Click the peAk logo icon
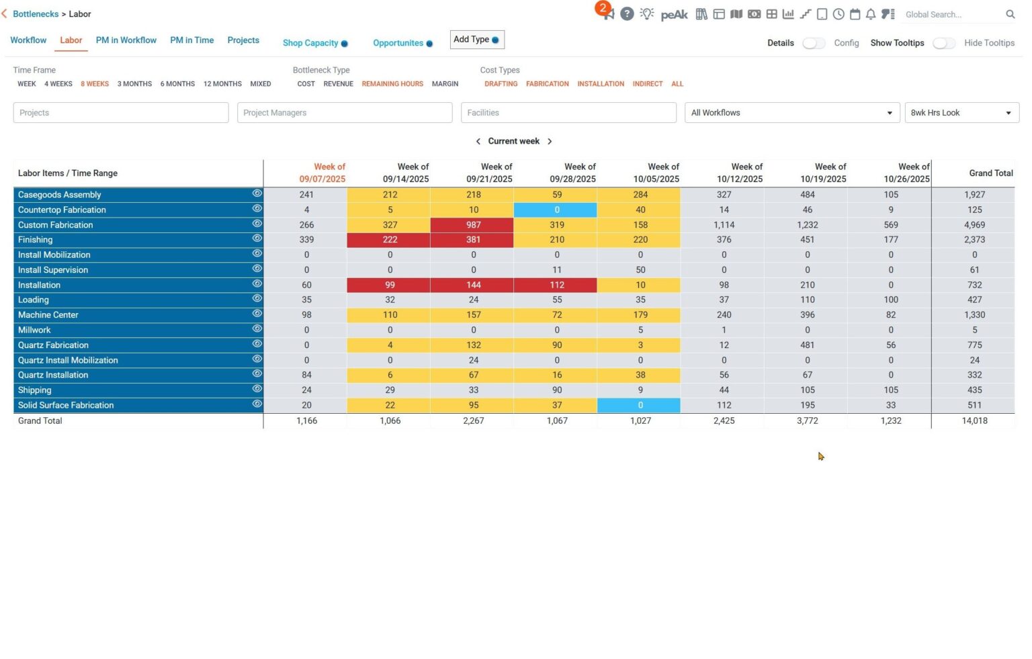Image resolution: width=1032 pixels, height=659 pixels. 674,14
